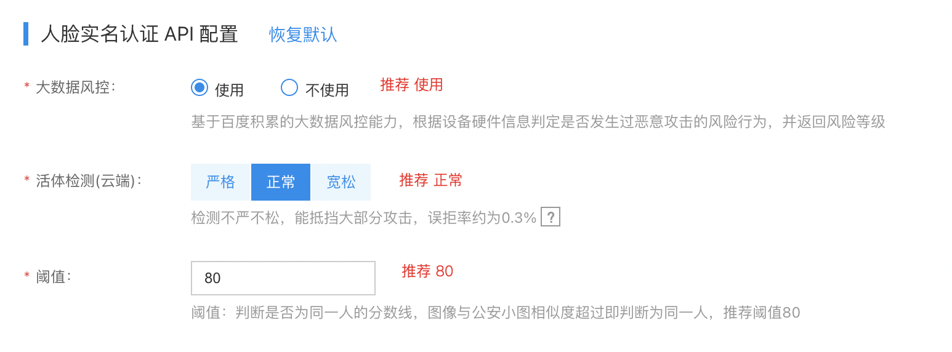Click the 阈值 field label
The width and height of the screenshot is (952, 352).
54,276
